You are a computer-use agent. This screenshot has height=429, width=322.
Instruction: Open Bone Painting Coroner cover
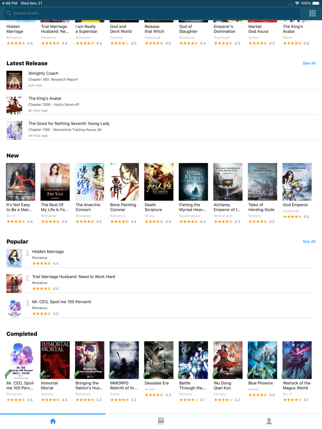(x=124, y=181)
